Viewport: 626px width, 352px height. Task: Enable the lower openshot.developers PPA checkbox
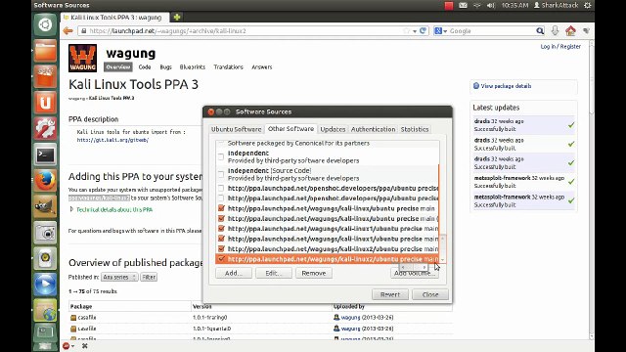click(221, 198)
